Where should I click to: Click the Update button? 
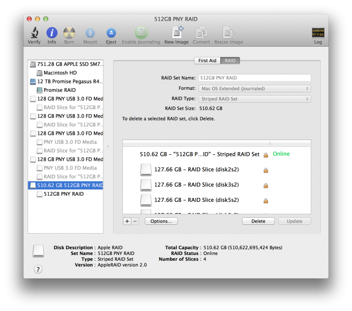click(294, 221)
